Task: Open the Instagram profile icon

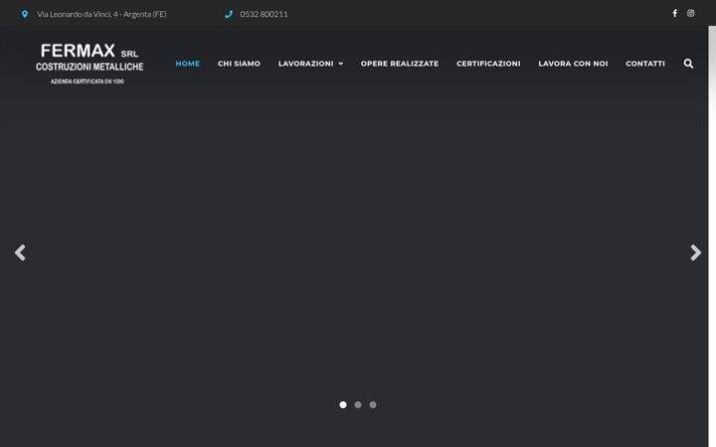Action: click(690, 13)
